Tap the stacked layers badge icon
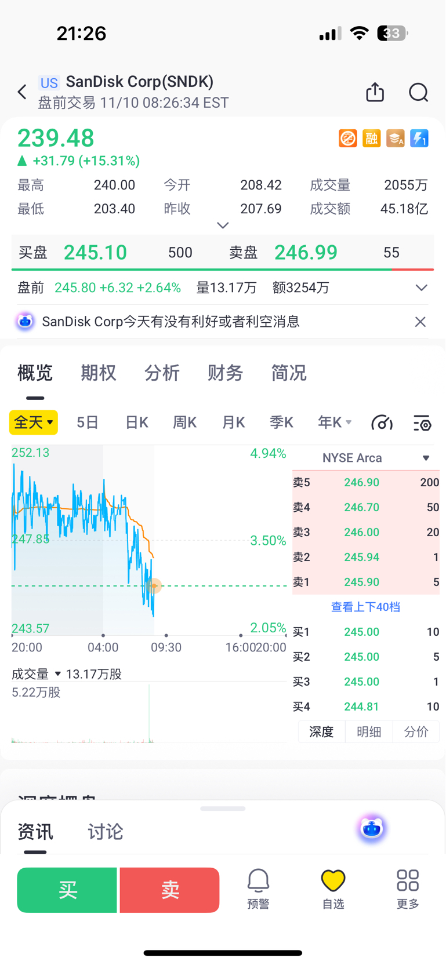 click(396, 139)
